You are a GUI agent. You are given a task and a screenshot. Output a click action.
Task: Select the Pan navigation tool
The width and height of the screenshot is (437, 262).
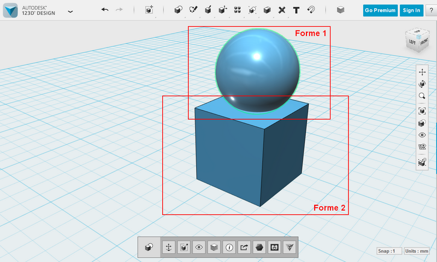coord(422,73)
